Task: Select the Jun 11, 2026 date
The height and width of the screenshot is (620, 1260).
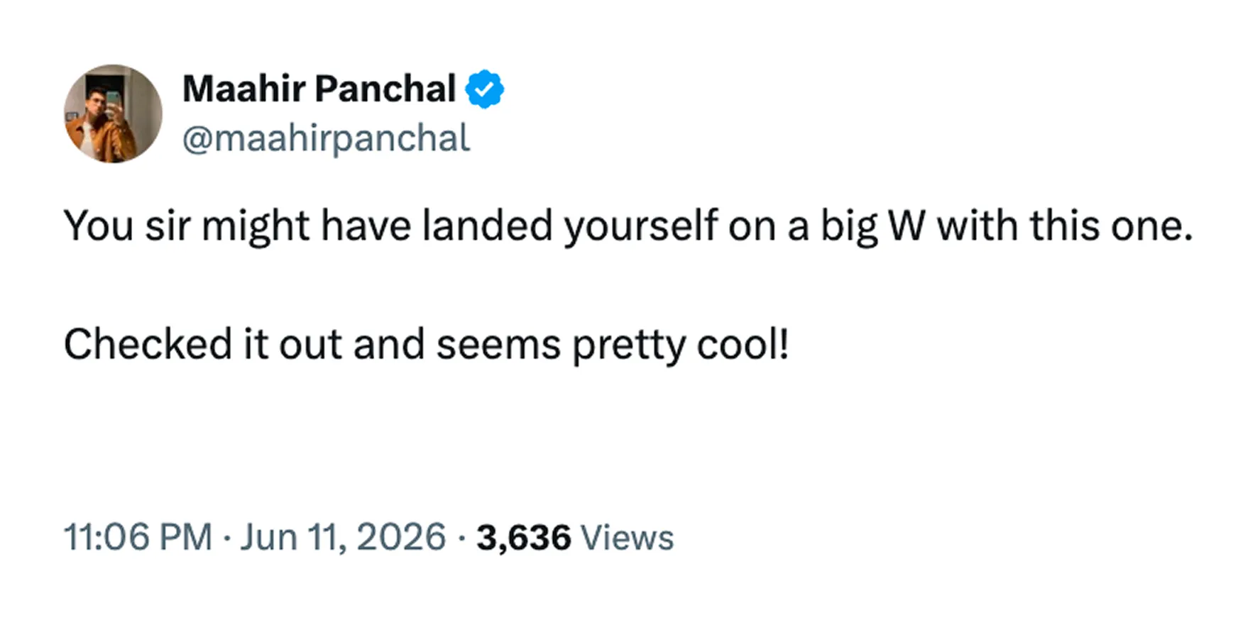Action: click(x=343, y=536)
